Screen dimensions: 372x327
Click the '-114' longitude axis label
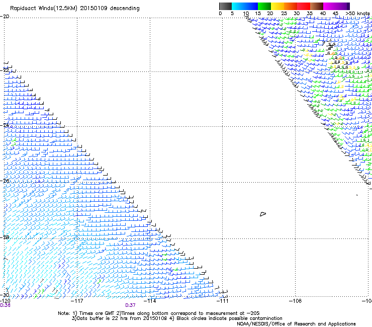click(150, 301)
